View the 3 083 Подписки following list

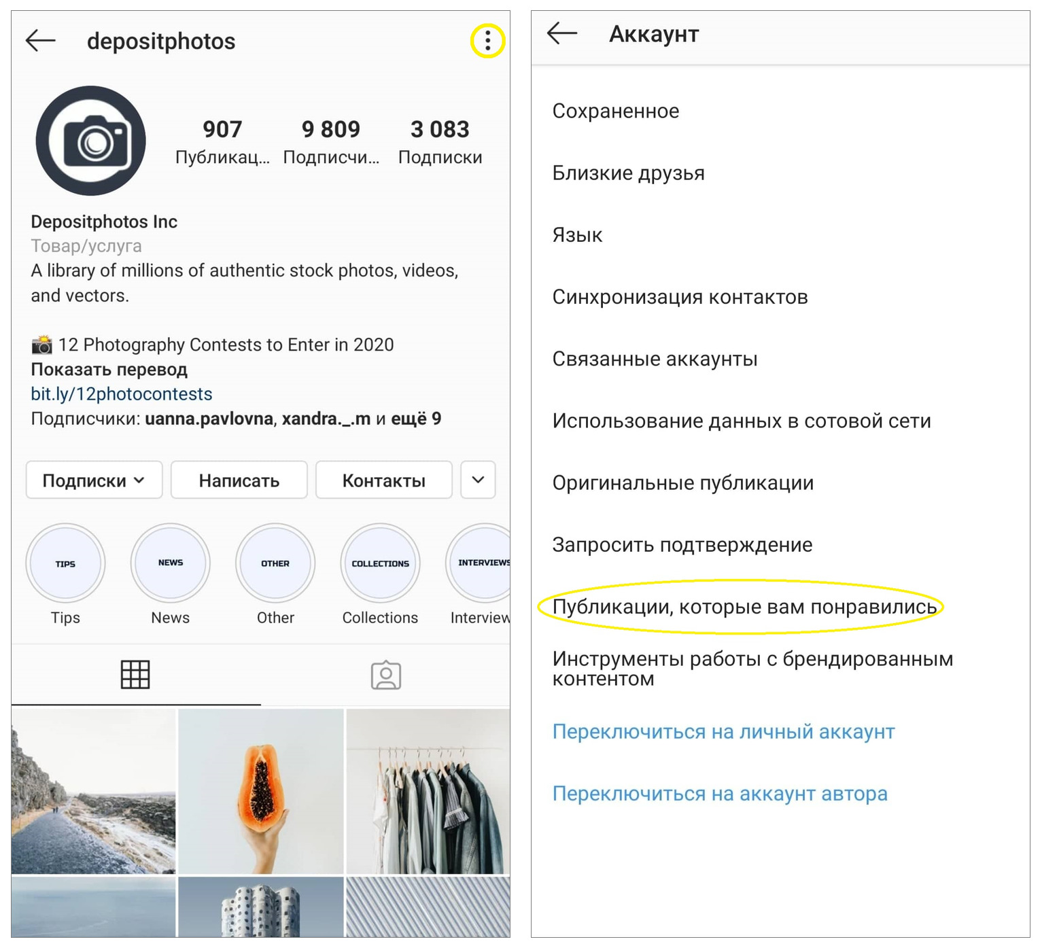tap(440, 141)
